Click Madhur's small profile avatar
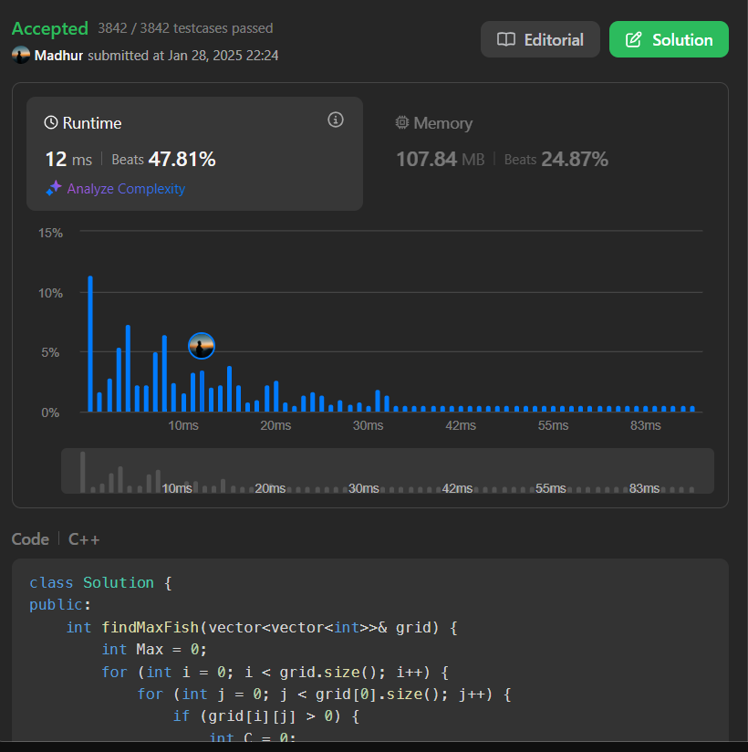The image size is (748, 752). click(x=21, y=55)
